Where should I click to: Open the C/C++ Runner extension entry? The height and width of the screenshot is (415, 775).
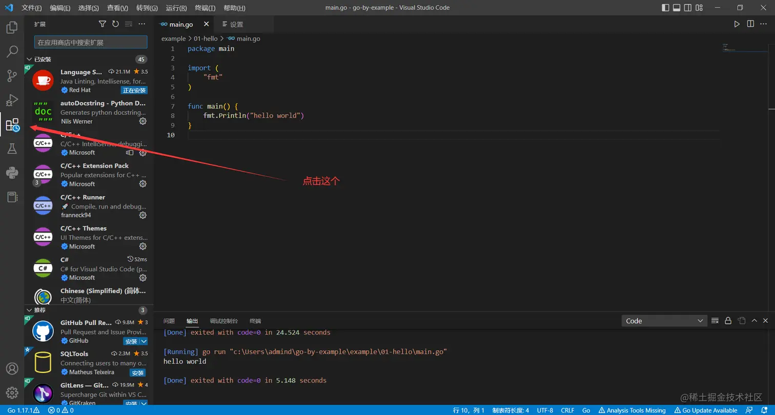pos(89,207)
